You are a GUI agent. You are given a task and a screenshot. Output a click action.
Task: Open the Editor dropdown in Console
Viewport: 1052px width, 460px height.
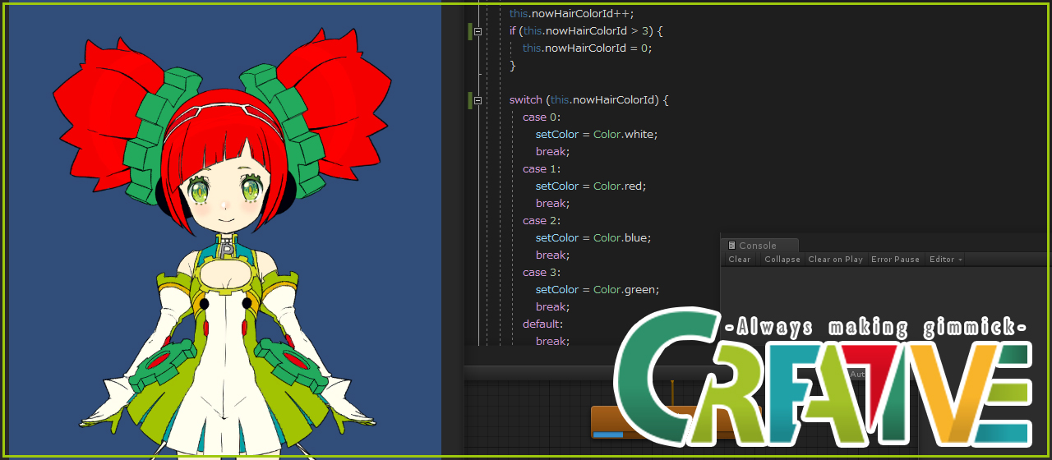945,260
